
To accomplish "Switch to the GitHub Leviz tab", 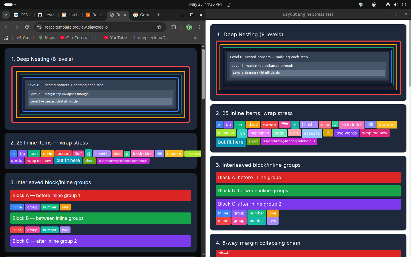I will point(46,15).
